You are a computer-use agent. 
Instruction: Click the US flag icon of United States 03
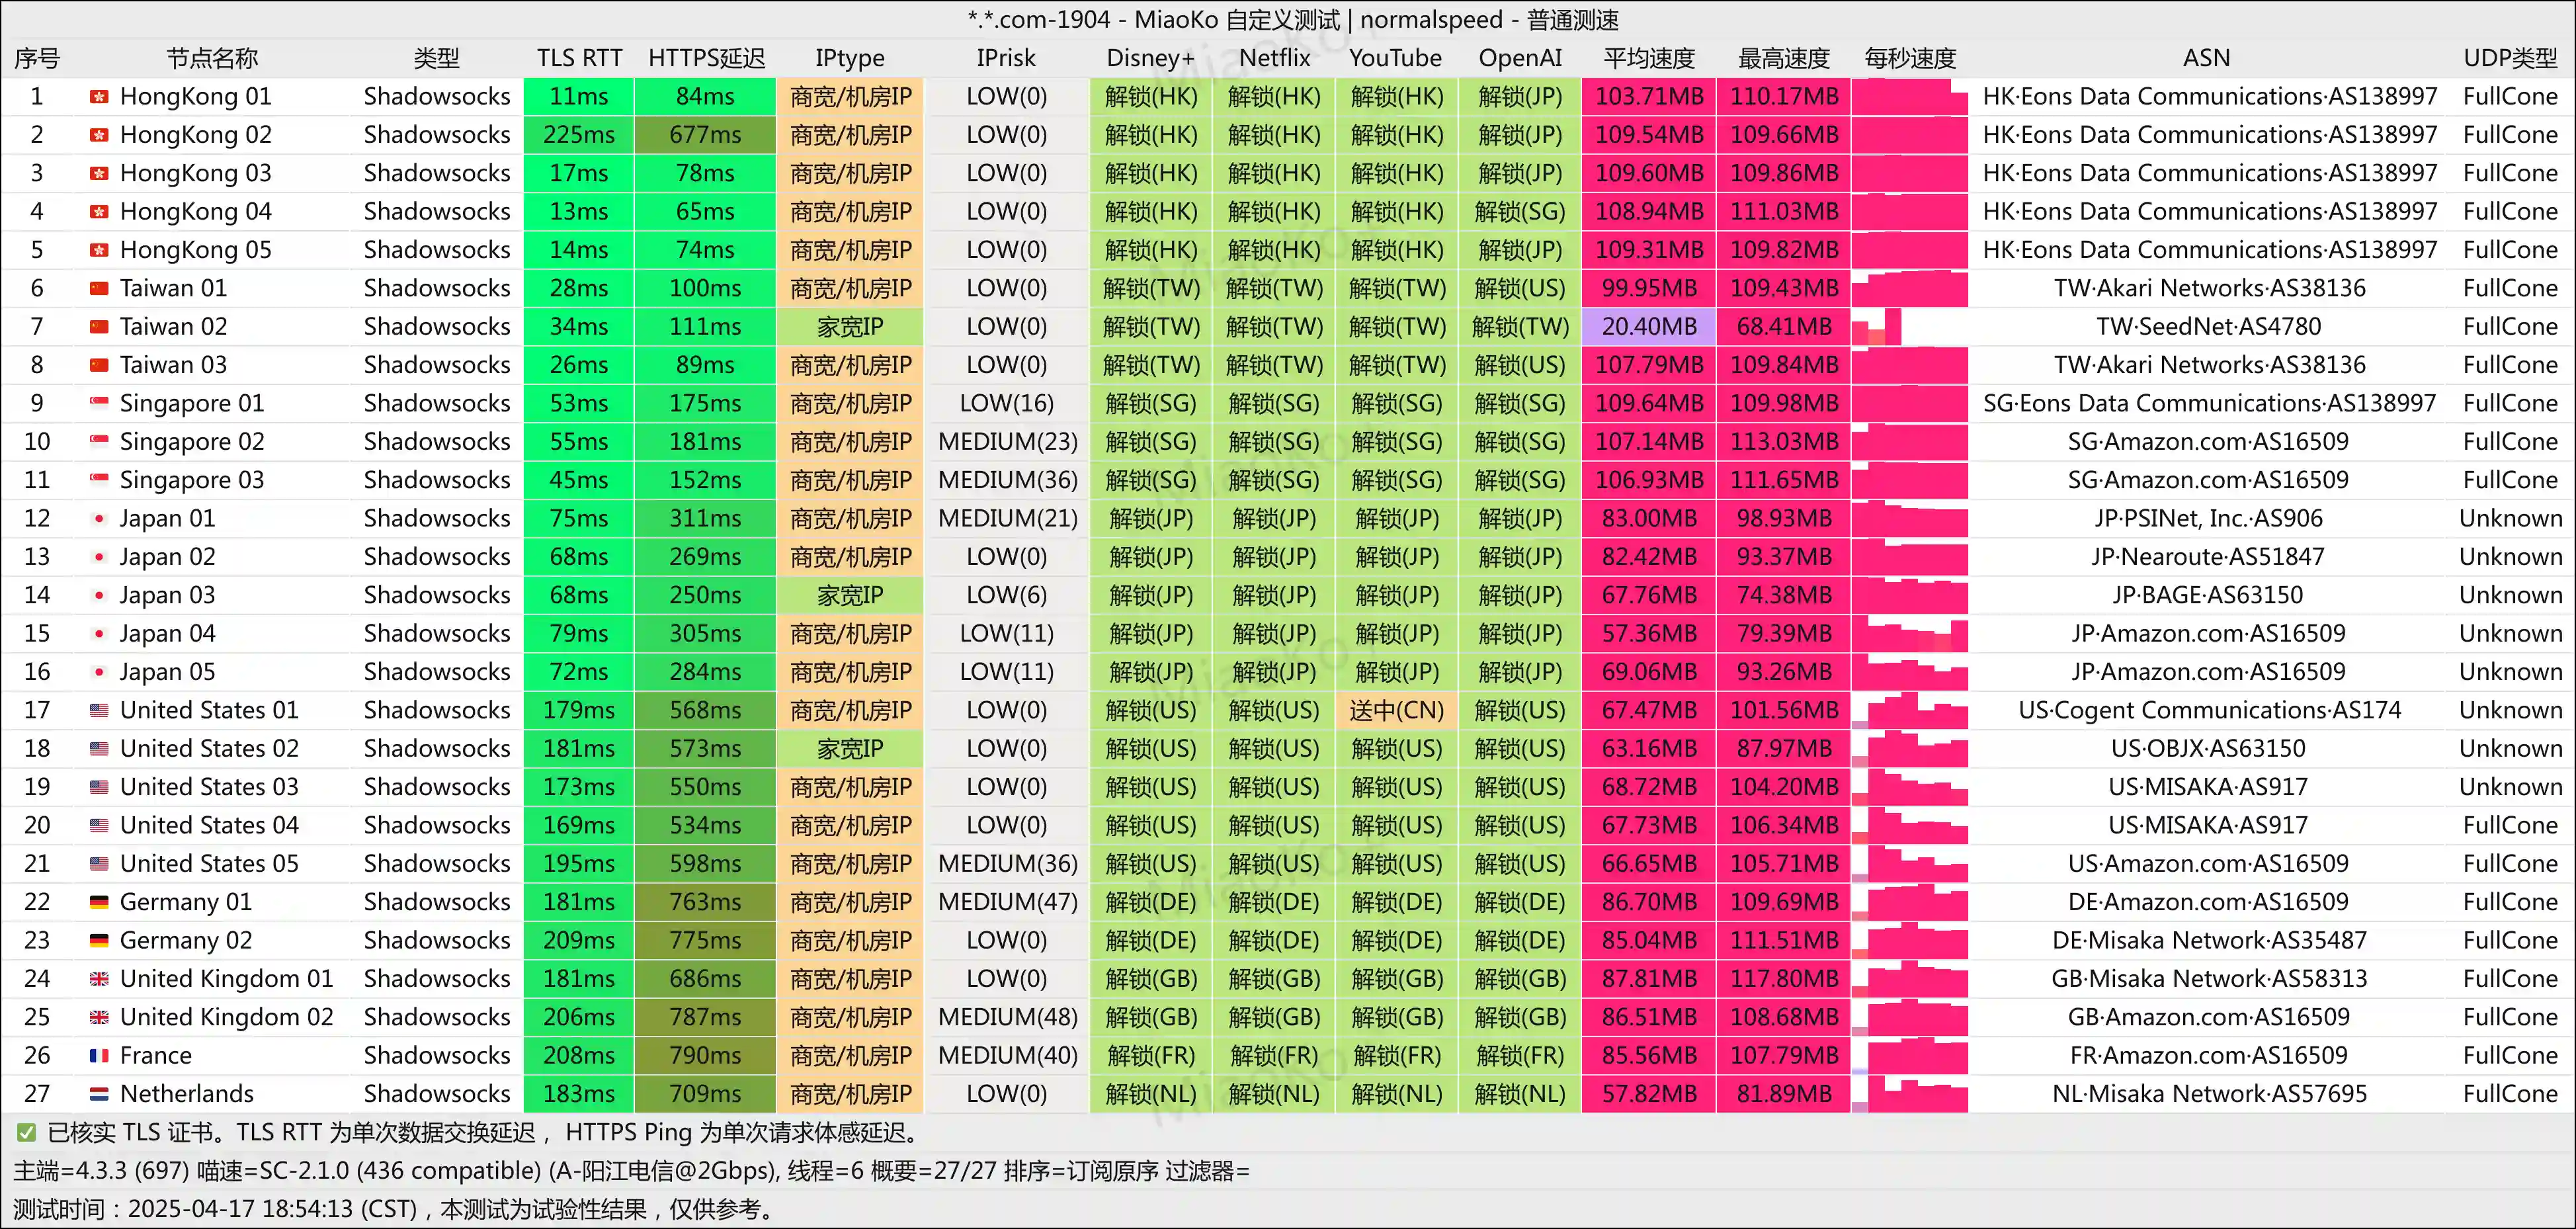click(99, 787)
